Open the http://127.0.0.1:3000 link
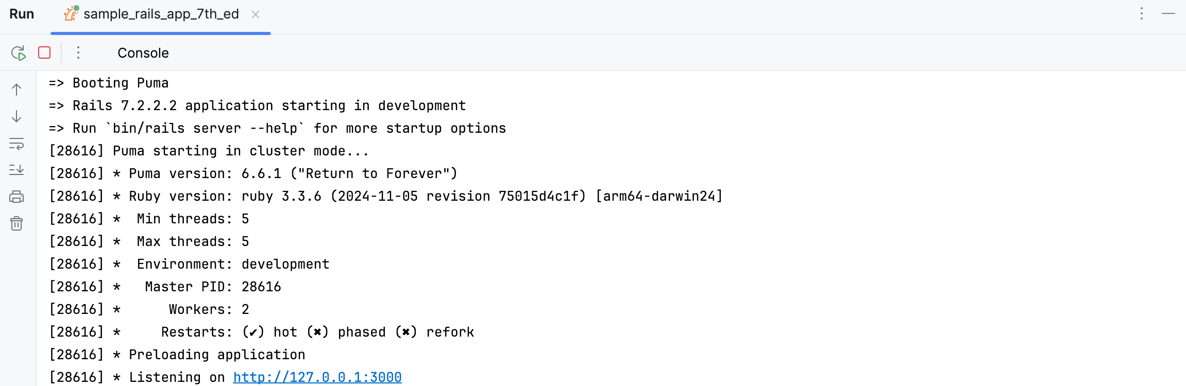The height and width of the screenshot is (386, 1186). tap(317, 377)
